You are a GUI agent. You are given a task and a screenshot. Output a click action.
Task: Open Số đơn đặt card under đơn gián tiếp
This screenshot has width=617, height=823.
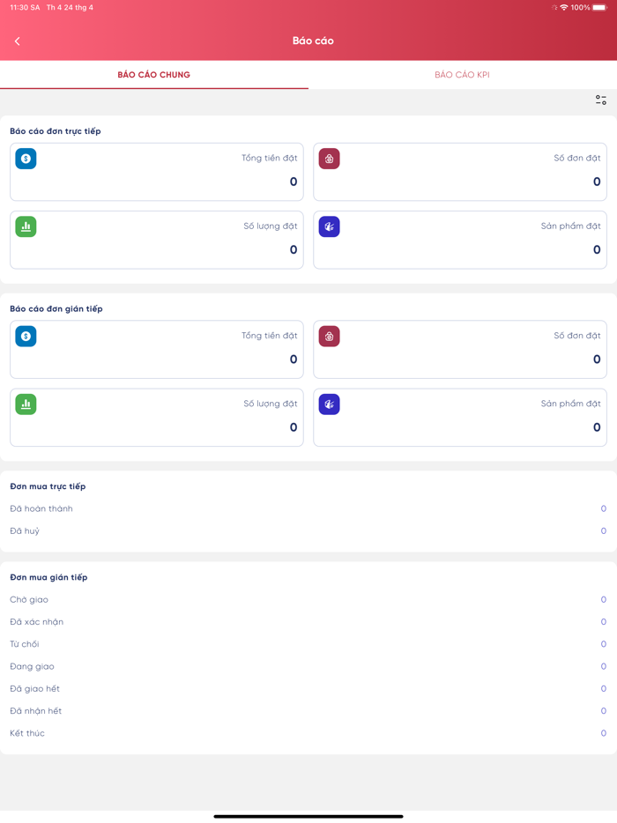pyautogui.click(x=460, y=349)
